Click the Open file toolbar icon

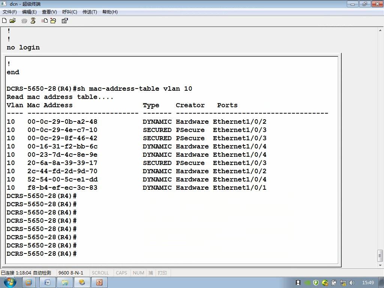(x=13, y=21)
